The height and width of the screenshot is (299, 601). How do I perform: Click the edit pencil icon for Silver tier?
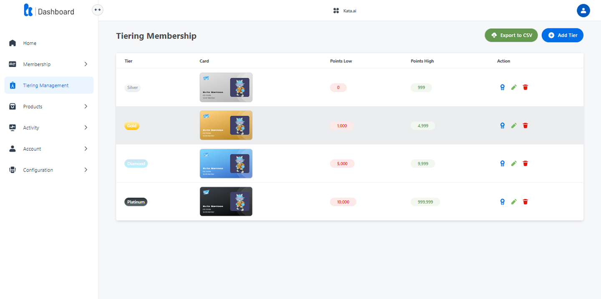(514, 87)
